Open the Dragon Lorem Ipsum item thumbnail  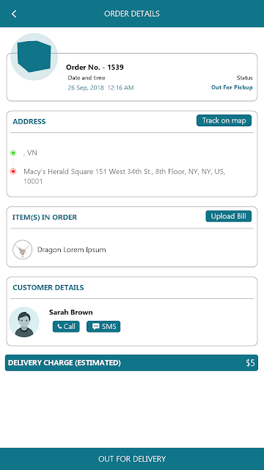click(x=23, y=250)
